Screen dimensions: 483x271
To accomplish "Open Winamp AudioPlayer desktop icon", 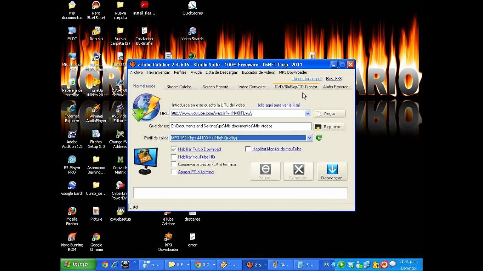I will click(x=96, y=113).
